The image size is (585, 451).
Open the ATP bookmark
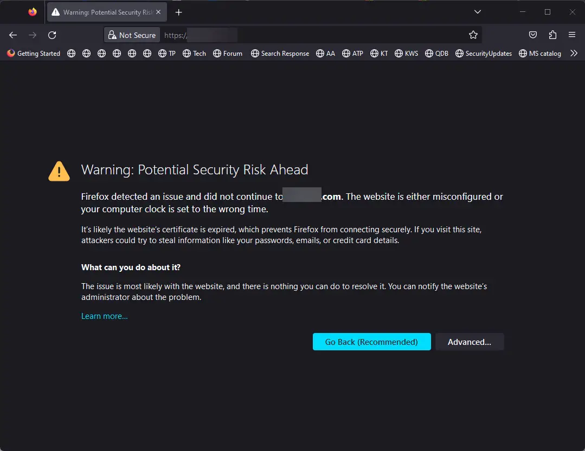tap(352, 53)
